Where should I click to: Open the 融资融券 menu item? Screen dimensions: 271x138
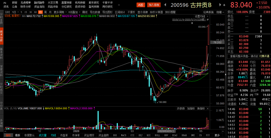tap(39, 3)
